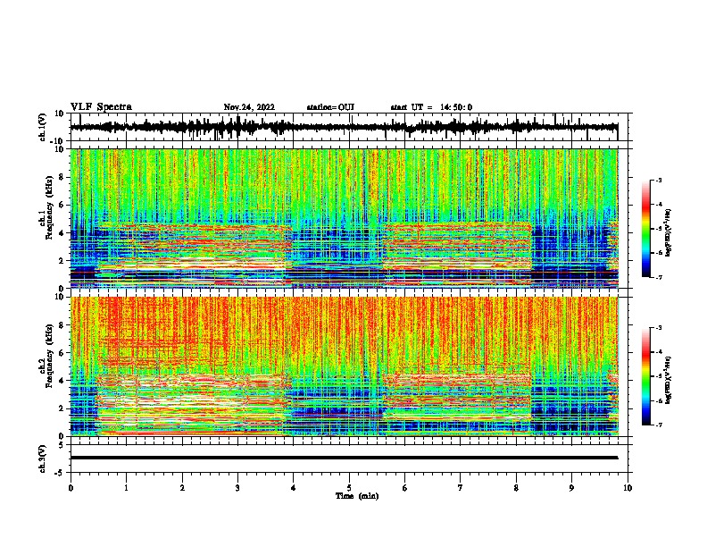Click inside the ch.2 spectrogram plot
Image resolution: width=707 pixels, height=547 pixels.
pos(344,366)
